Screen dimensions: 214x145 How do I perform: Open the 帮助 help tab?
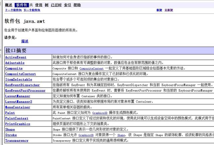tap(77, 5)
